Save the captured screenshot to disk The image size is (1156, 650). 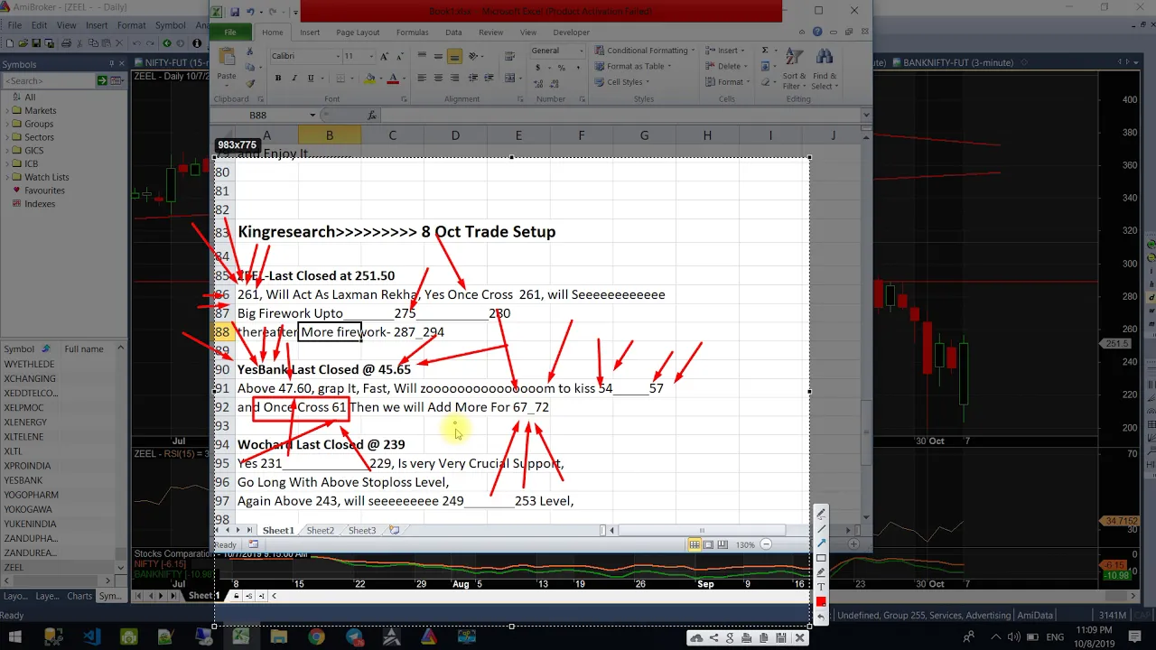coord(780,637)
